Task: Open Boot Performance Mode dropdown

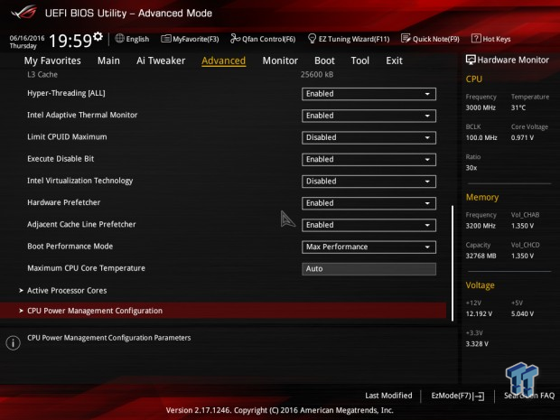Action: [x=369, y=247]
